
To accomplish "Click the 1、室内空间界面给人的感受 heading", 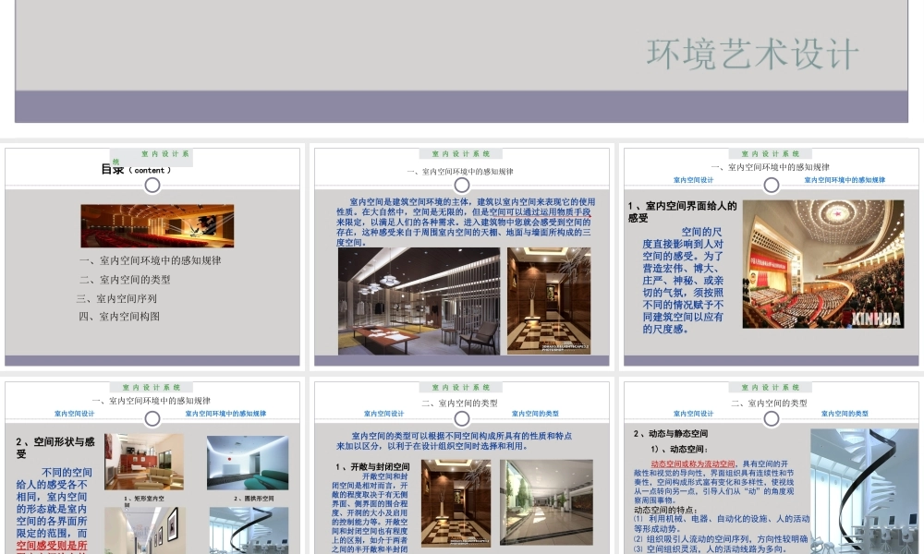I will tap(683, 212).
